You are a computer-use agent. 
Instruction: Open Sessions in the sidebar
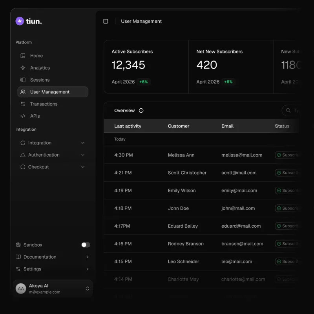(x=53, y=80)
